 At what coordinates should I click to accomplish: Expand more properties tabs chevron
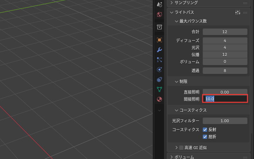click(x=159, y=111)
